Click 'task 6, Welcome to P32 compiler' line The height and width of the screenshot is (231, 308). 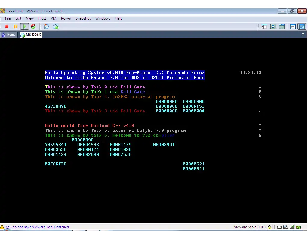109,135
